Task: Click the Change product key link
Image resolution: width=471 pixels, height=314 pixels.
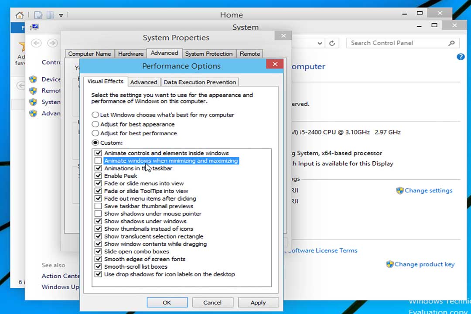Action: coord(424,264)
